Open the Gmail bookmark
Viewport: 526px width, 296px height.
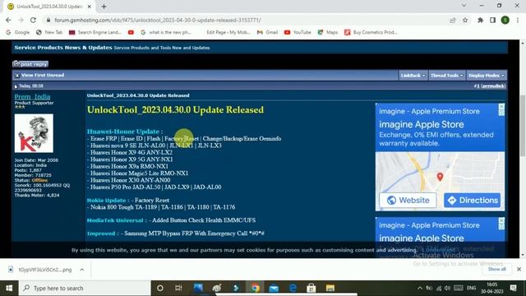267,32
